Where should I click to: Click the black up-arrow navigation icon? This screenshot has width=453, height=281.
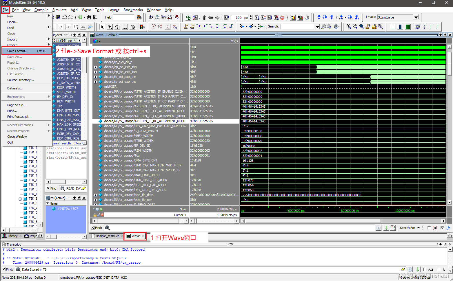[x=204, y=17]
